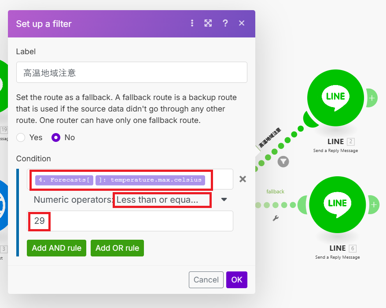Click the Add AND rule button
The width and height of the screenshot is (386, 308).
click(57, 248)
